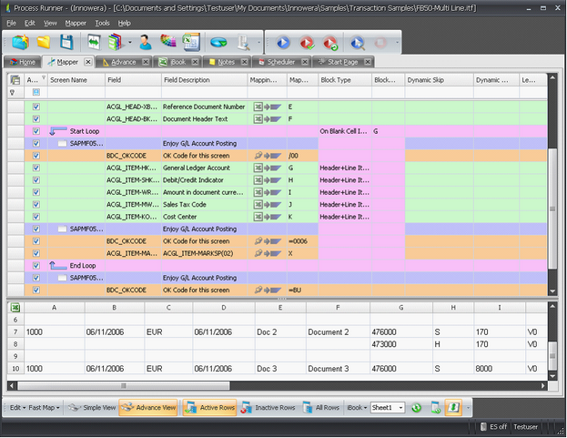Click the Excel spreadsheet icon in toolbar

[190, 42]
